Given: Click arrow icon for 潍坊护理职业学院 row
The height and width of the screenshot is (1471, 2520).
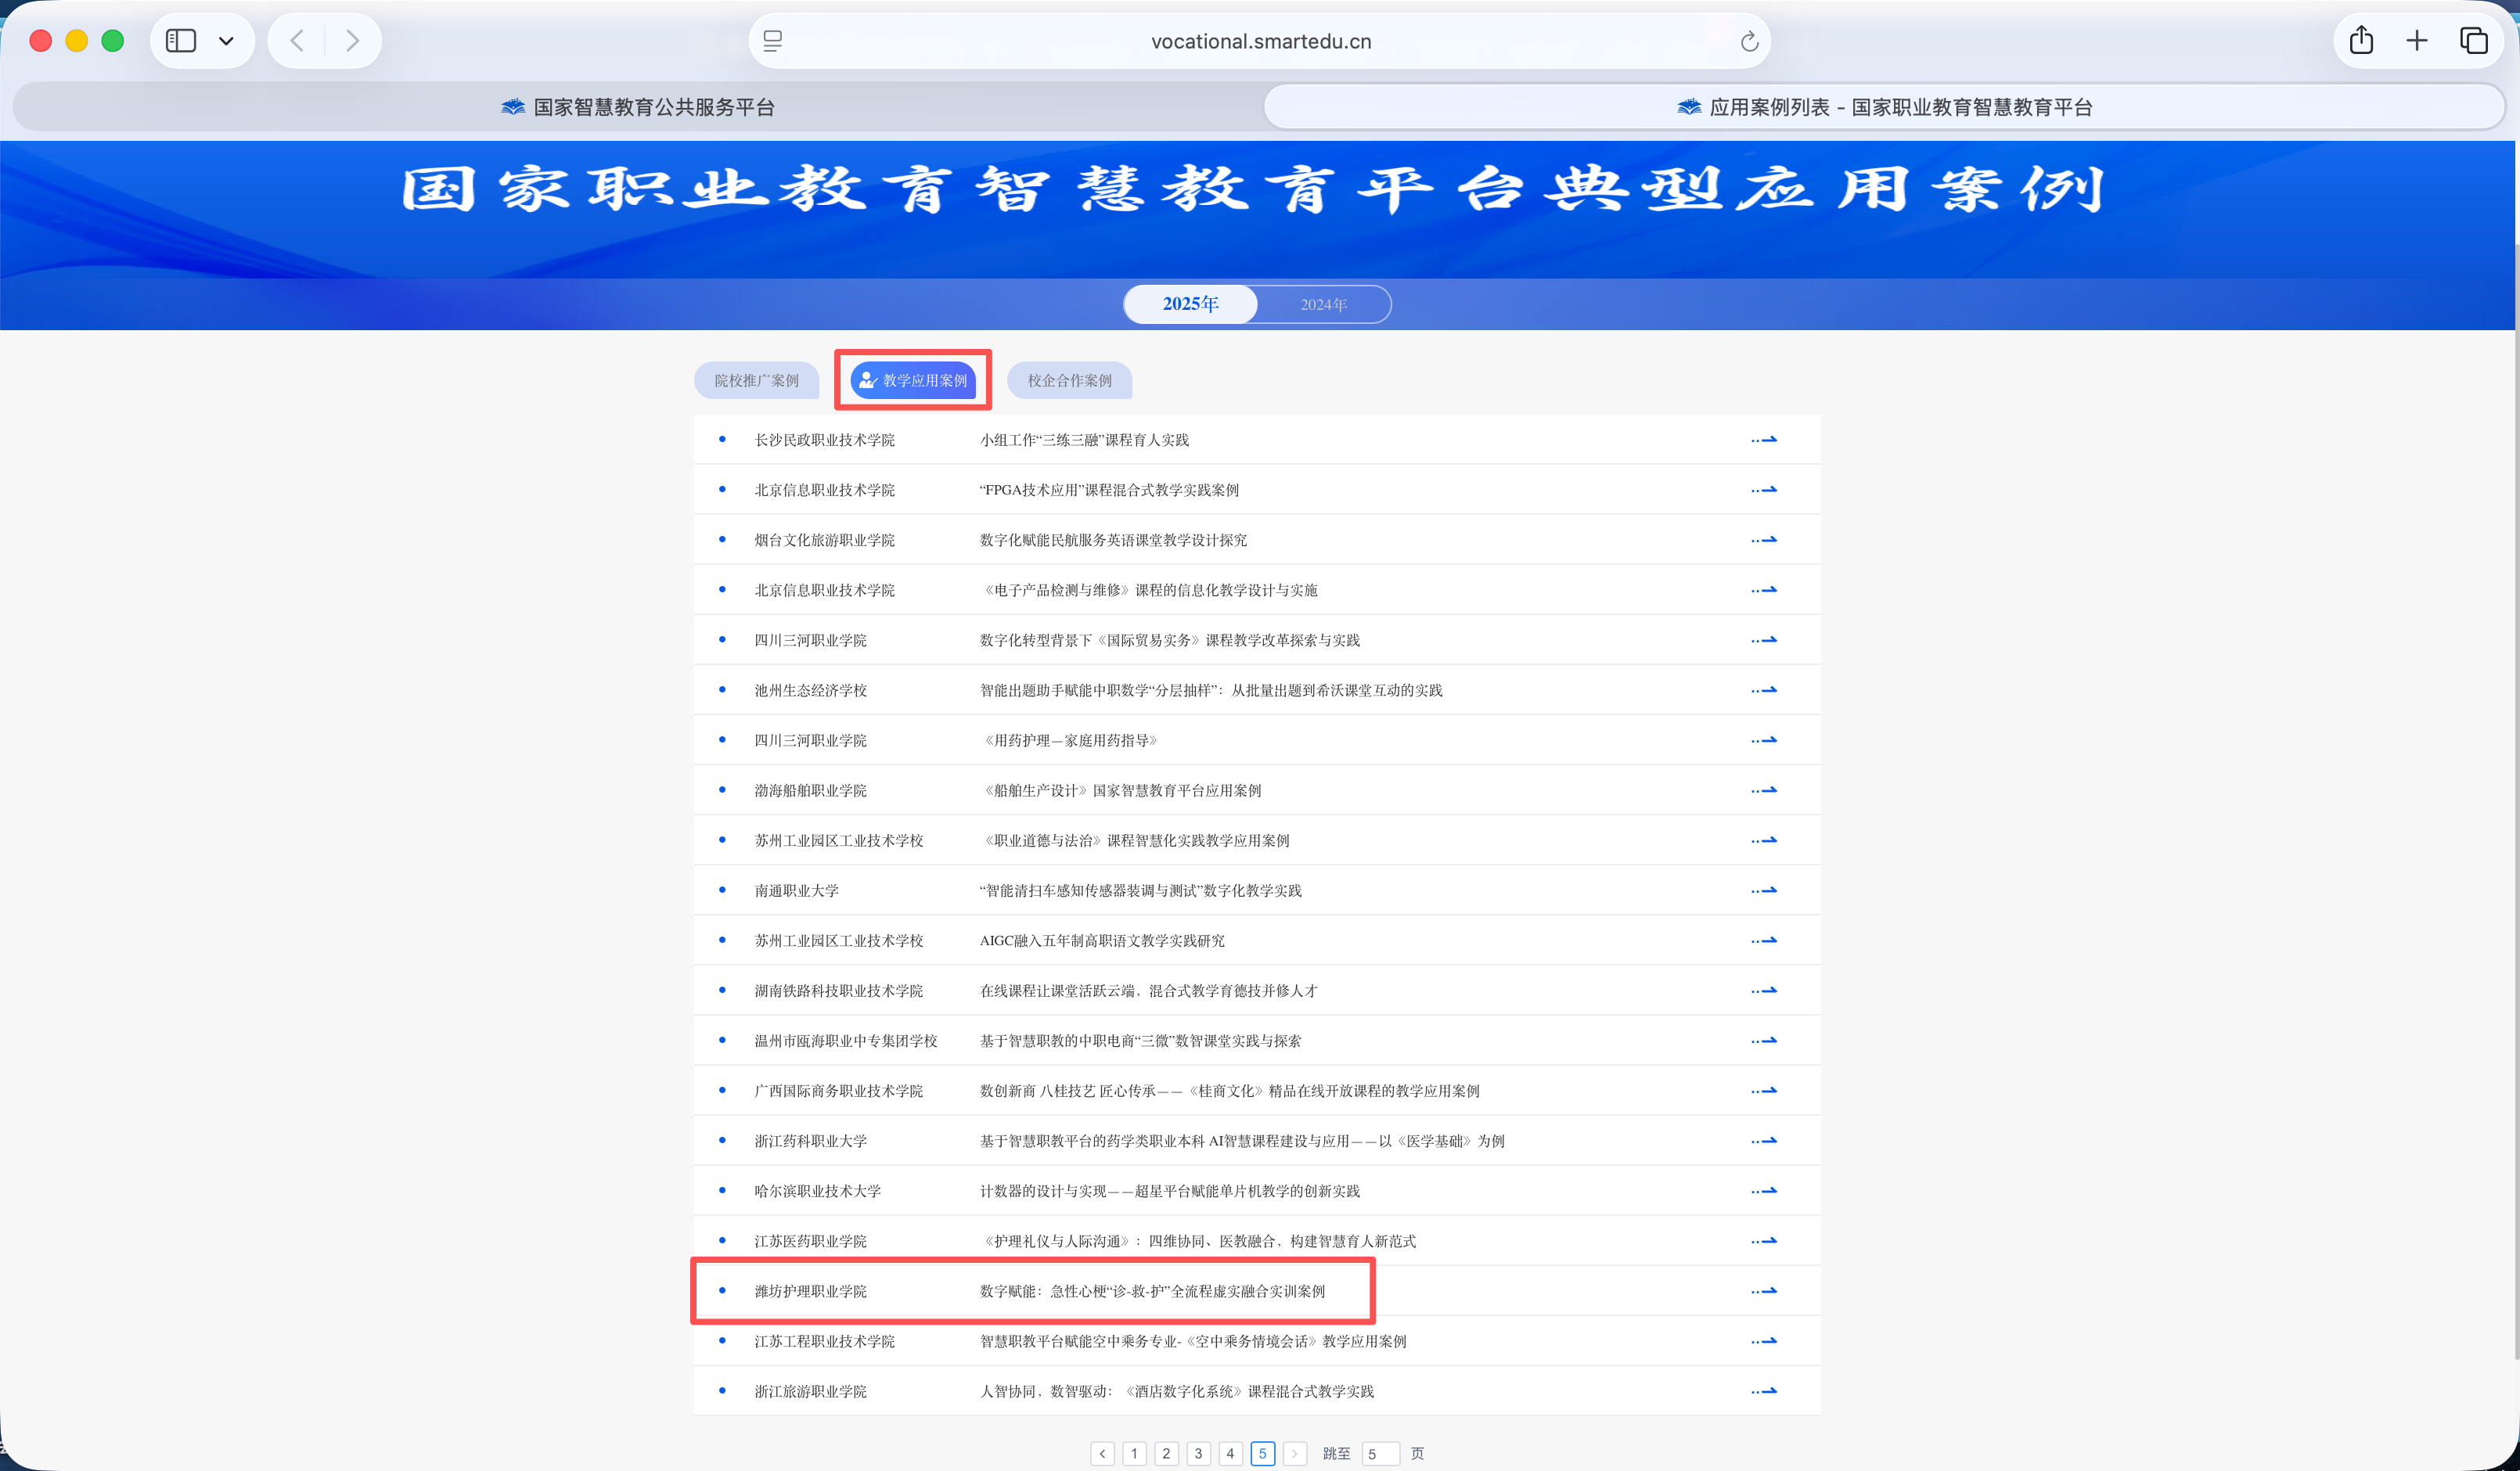Looking at the screenshot, I should pyautogui.click(x=1764, y=1291).
